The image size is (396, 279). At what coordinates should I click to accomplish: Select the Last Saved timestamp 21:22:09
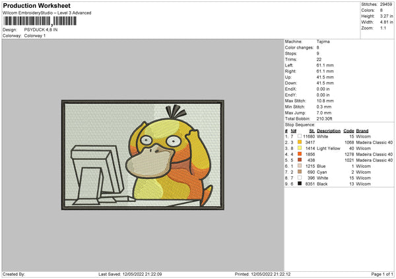pos(142,274)
